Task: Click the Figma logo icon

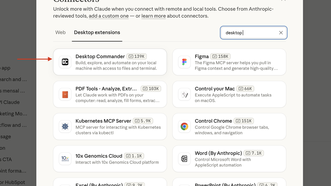Action: click(x=184, y=62)
